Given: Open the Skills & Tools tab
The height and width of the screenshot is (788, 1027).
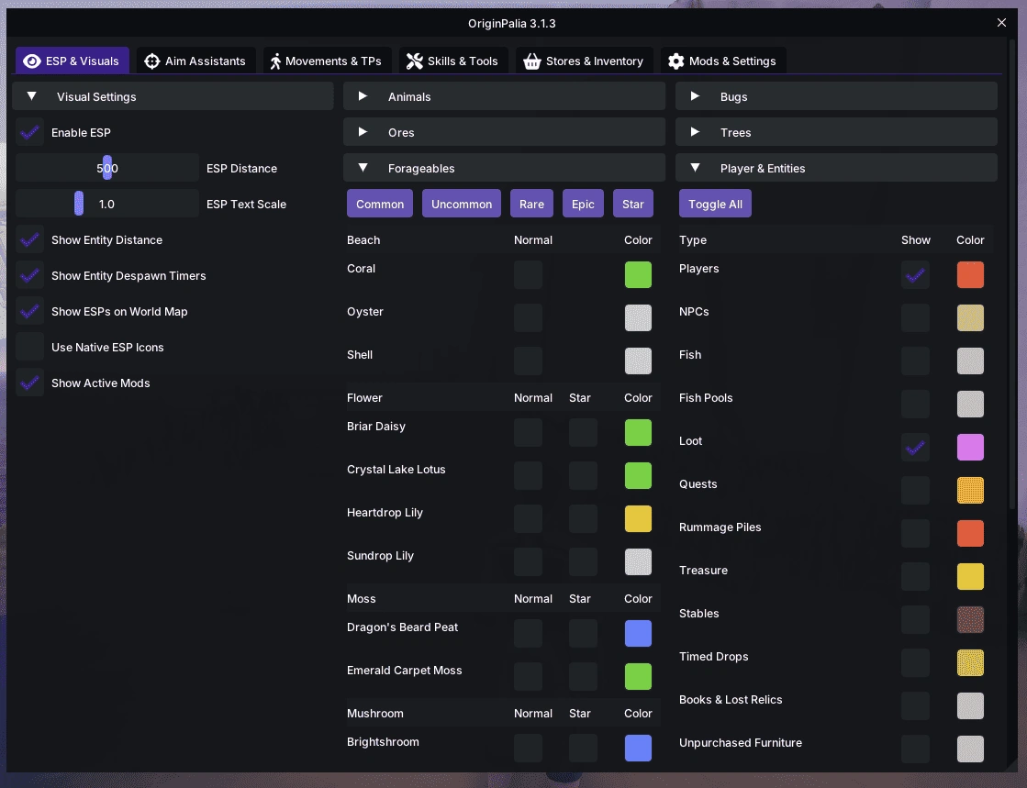Looking at the screenshot, I should (453, 61).
